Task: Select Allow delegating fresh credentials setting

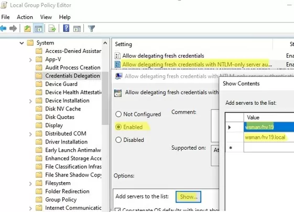Action: coord(163,55)
